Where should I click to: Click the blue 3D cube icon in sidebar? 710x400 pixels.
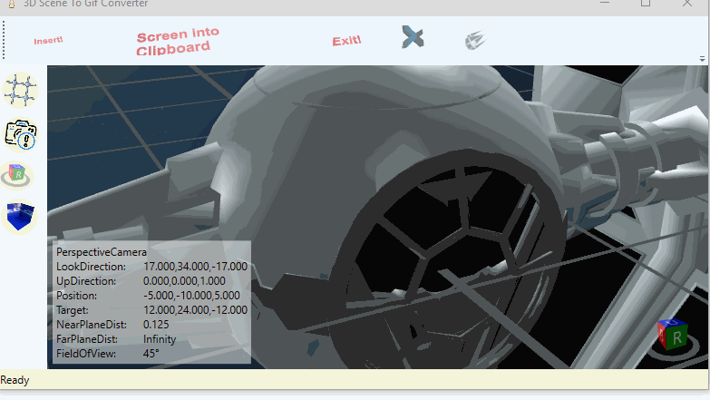[20, 217]
